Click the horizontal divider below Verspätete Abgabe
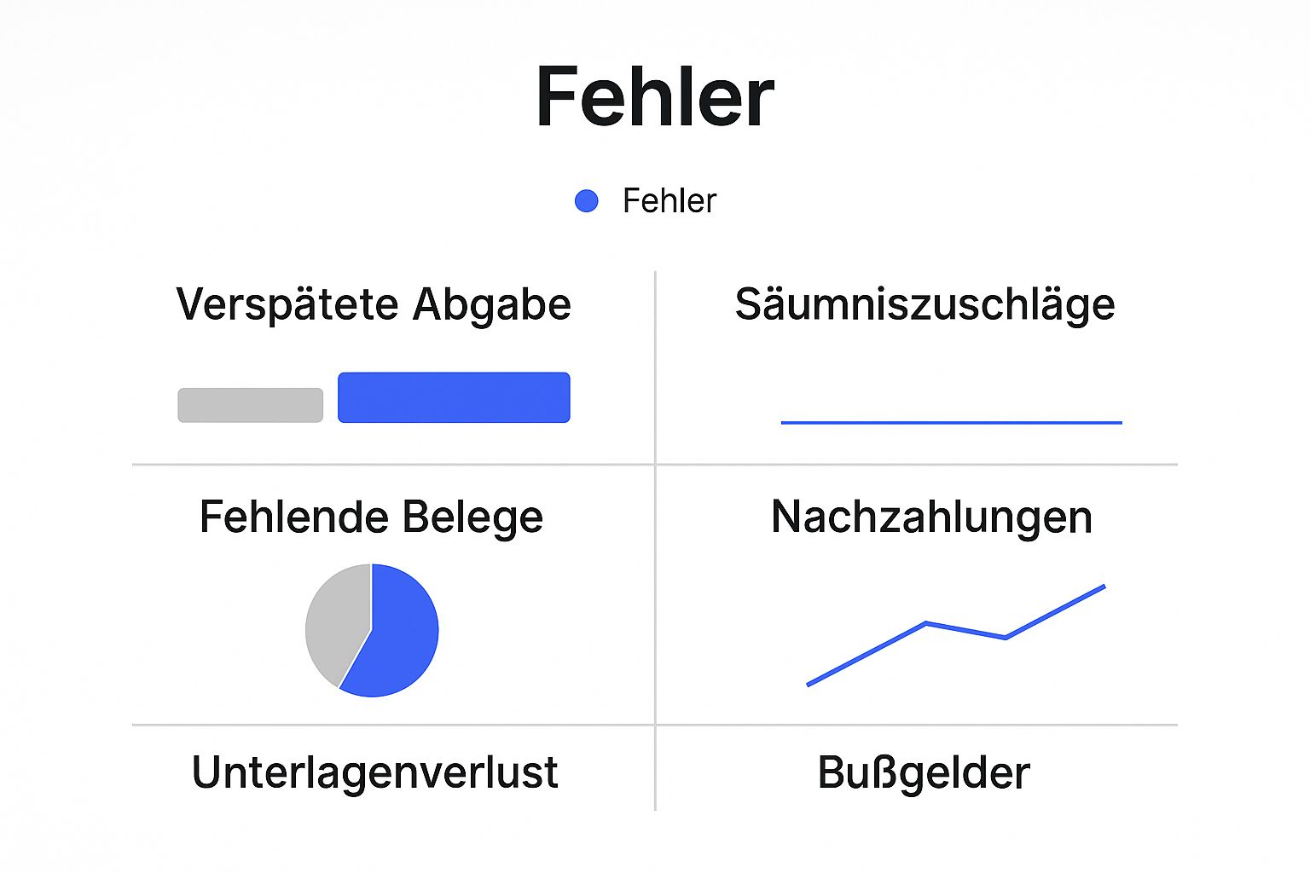This screenshot has height=873, width=1310. (393, 465)
